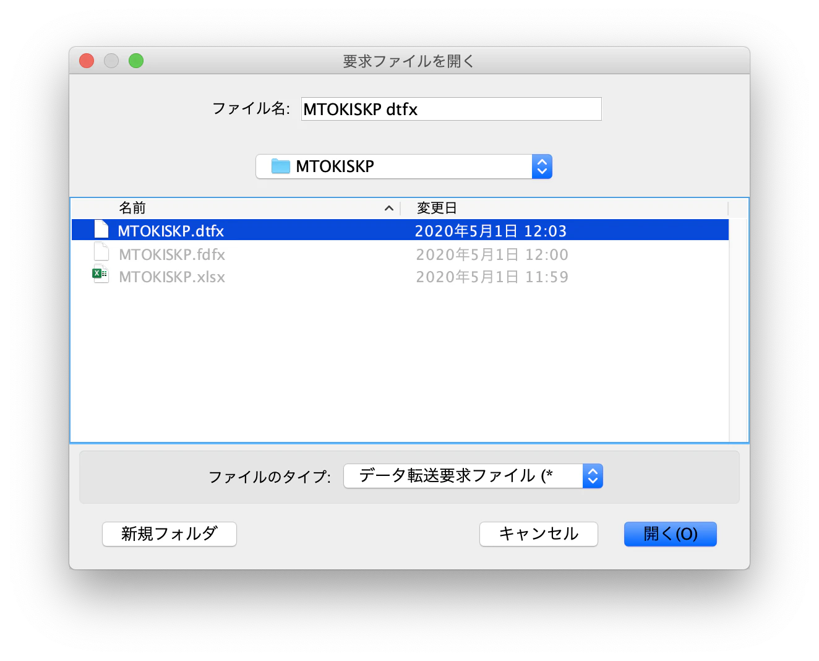Select the MTOKISKP.xlsx file name
The height and width of the screenshot is (661, 819).
point(172,277)
